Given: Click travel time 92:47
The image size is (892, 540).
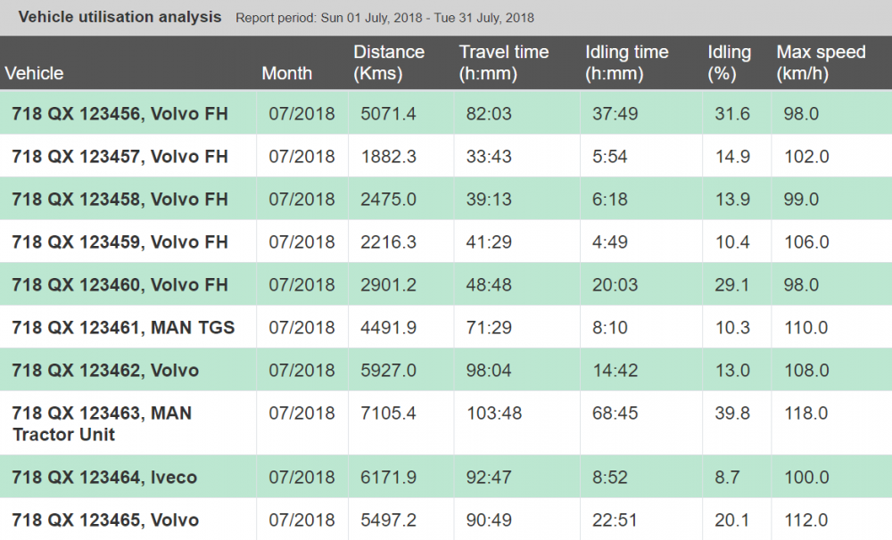Looking at the screenshot, I should 489,478.
